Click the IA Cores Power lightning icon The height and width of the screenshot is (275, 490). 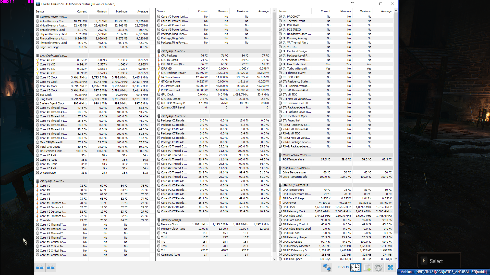click(x=159, y=77)
